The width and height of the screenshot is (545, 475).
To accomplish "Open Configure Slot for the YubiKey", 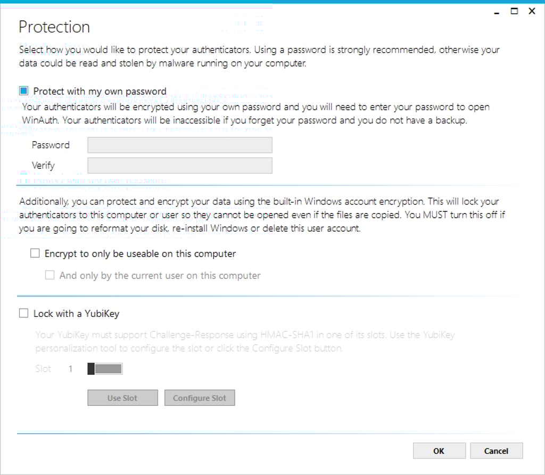I will click(x=200, y=398).
